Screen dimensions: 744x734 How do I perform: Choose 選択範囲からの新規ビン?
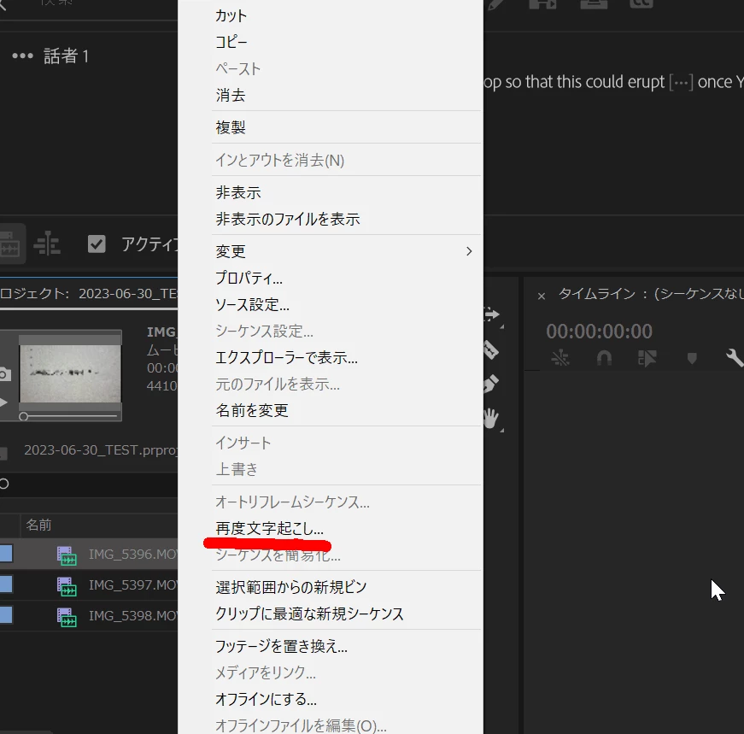click(291, 587)
